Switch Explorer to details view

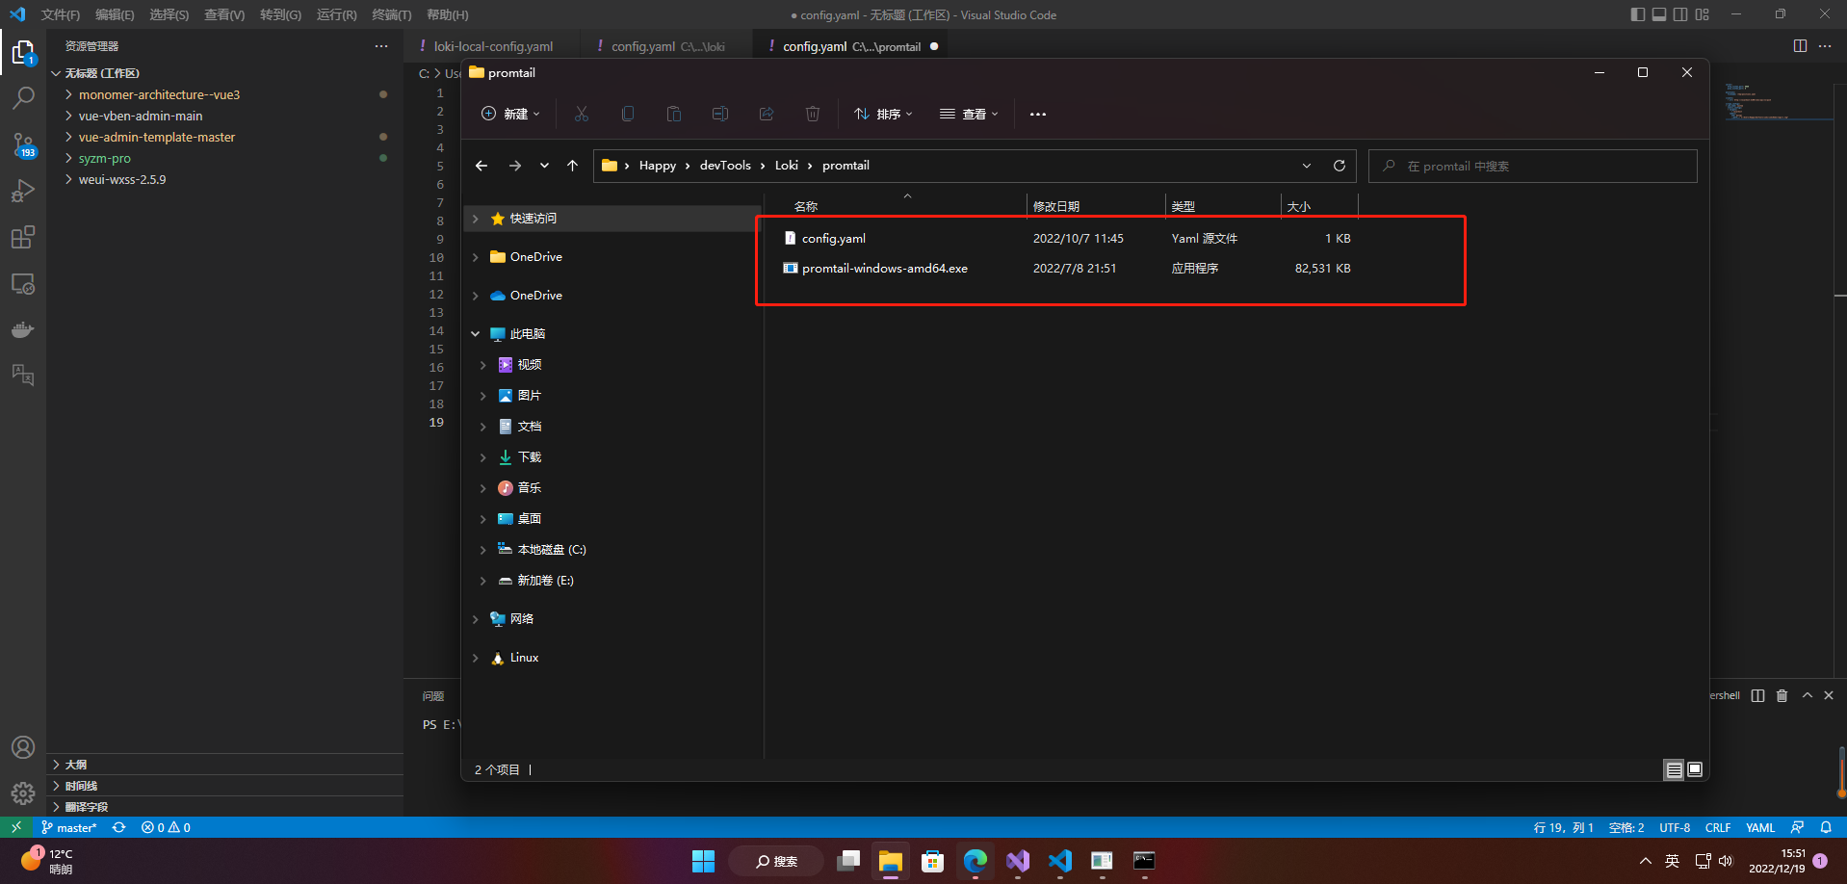click(1673, 769)
